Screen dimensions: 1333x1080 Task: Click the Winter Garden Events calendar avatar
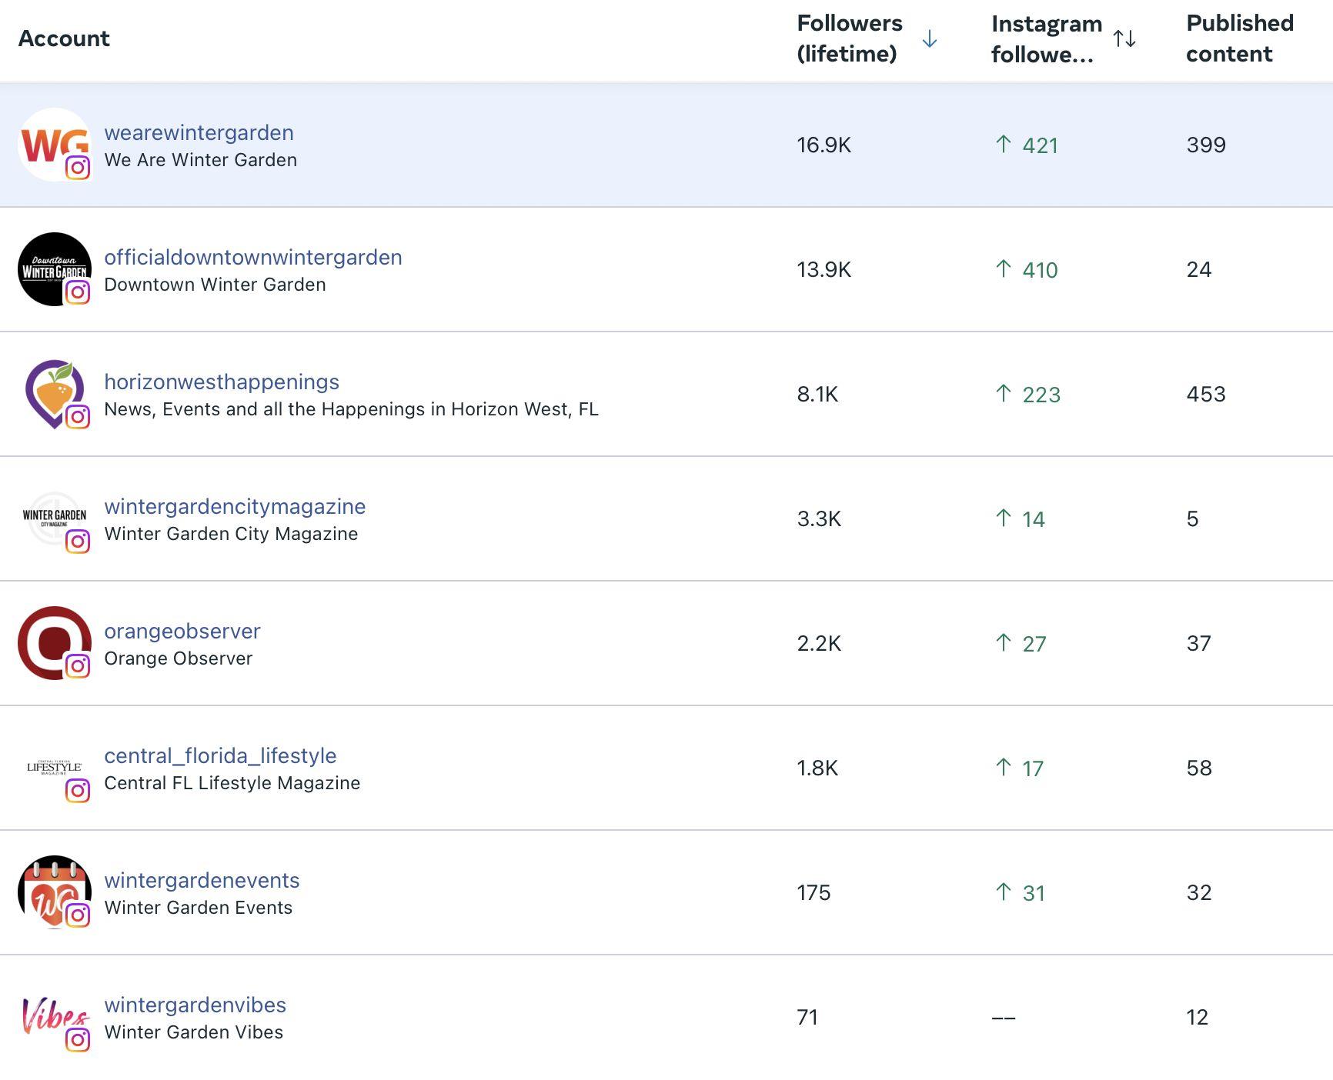pyautogui.click(x=54, y=892)
